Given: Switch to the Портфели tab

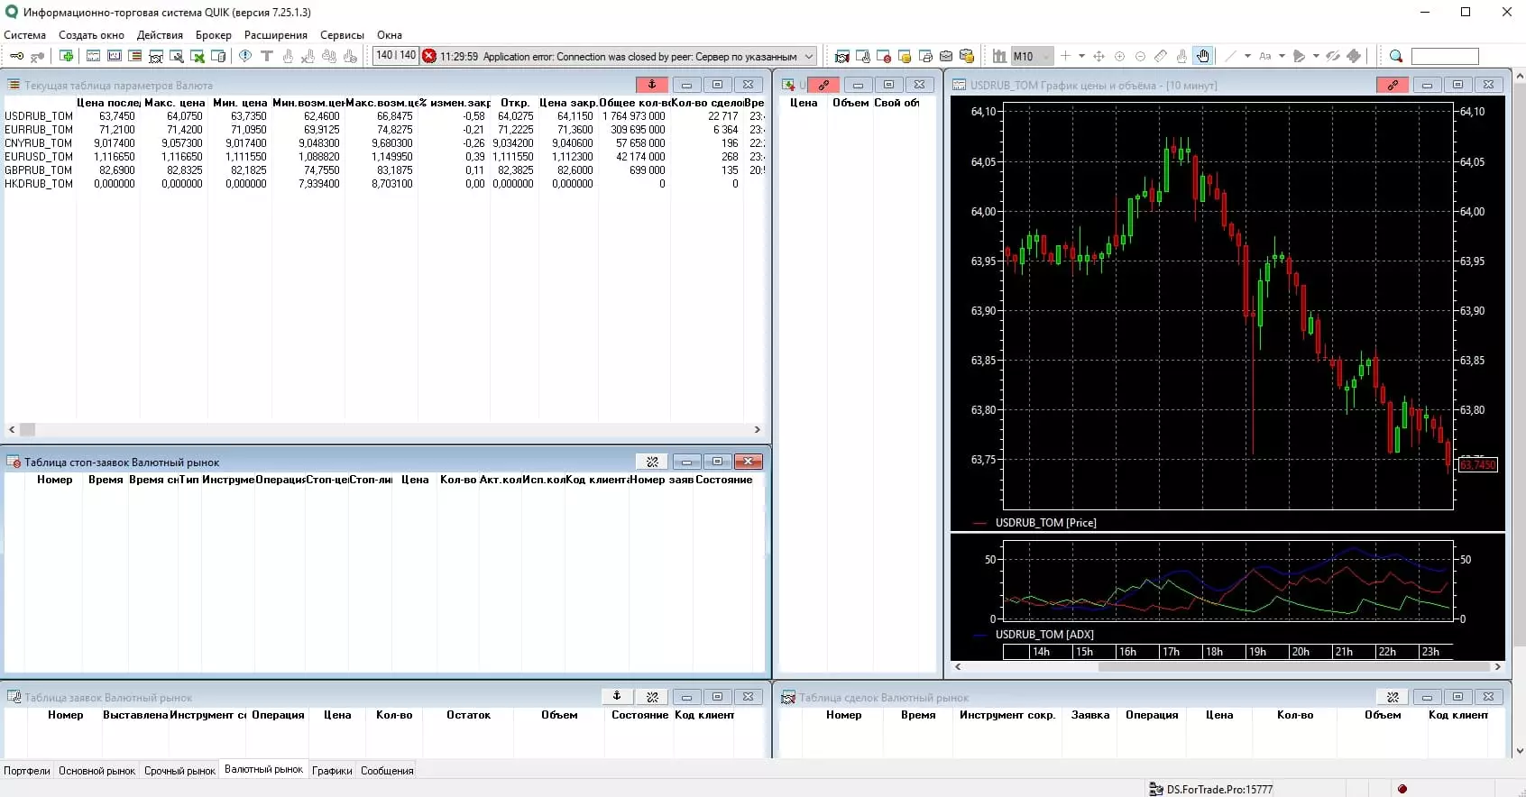Looking at the screenshot, I should (x=27, y=771).
